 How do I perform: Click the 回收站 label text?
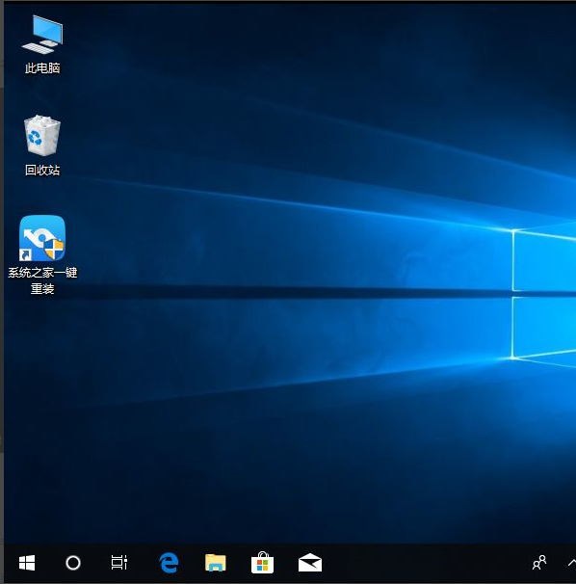pos(42,171)
